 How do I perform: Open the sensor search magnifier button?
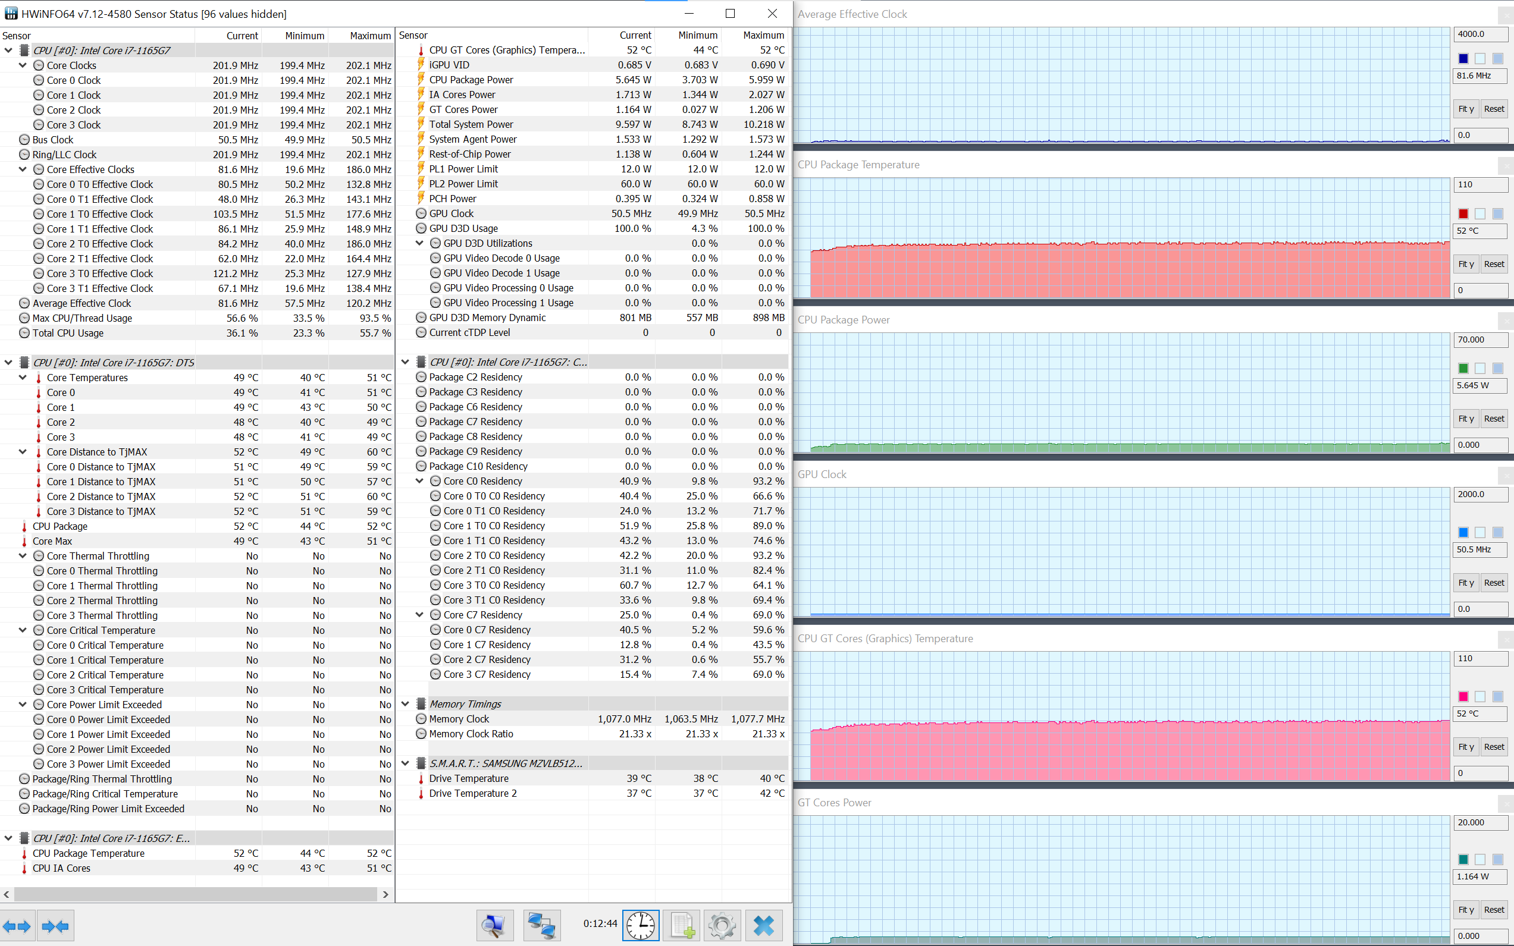tap(494, 926)
